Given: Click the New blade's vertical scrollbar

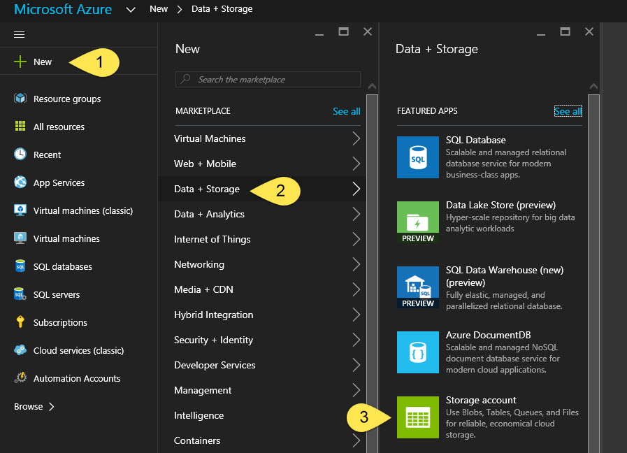Looking at the screenshot, I should (x=372, y=266).
